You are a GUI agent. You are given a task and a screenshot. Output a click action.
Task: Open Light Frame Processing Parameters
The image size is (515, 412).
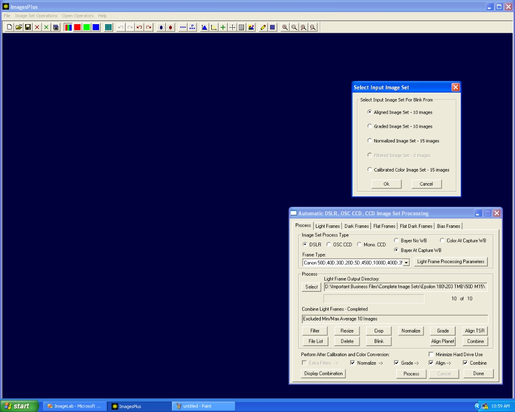pos(451,262)
